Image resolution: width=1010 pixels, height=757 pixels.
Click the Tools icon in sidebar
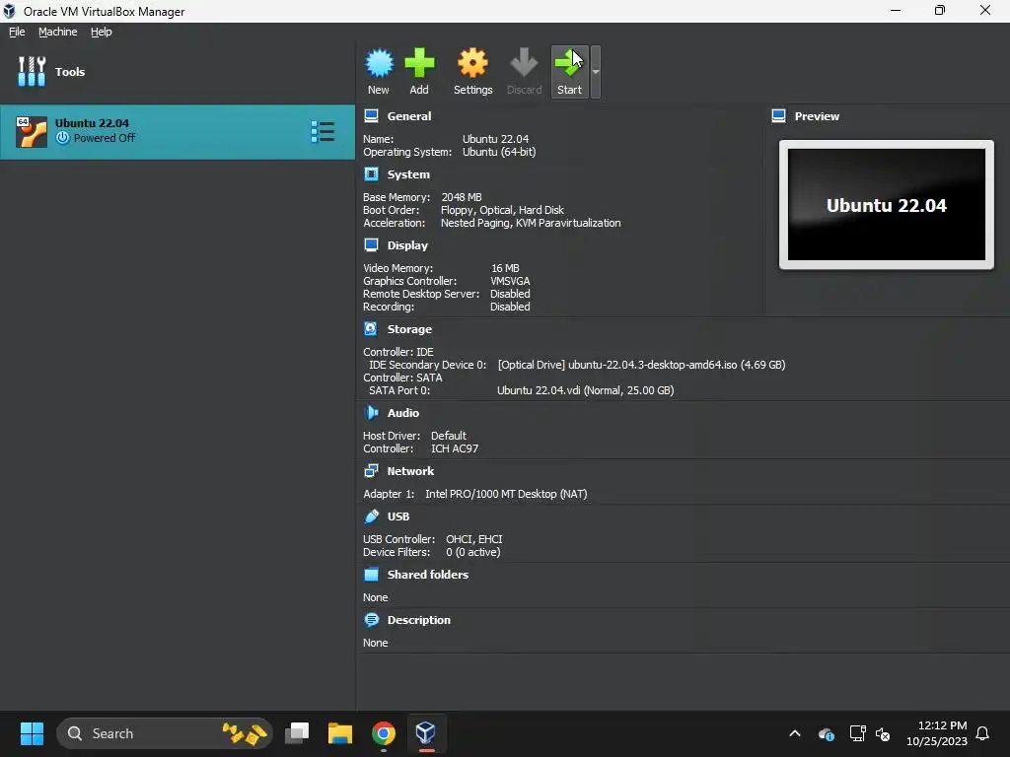pyautogui.click(x=32, y=71)
